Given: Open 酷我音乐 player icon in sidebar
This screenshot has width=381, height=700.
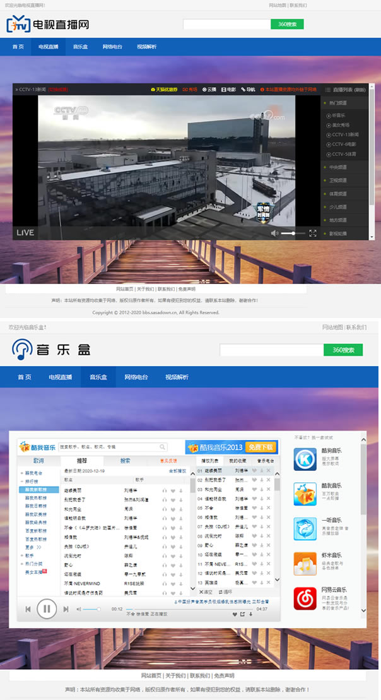Looking at the screenshot, I should (x=305, y=494).
